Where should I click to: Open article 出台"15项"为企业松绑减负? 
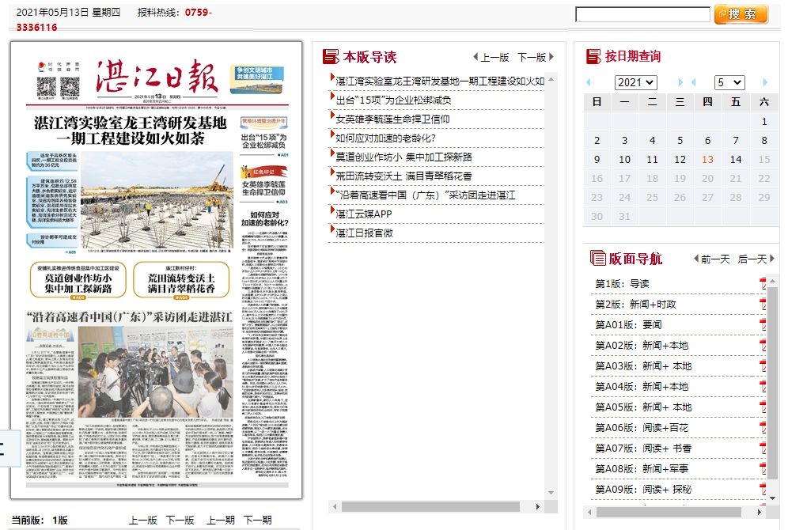point(393,100)
